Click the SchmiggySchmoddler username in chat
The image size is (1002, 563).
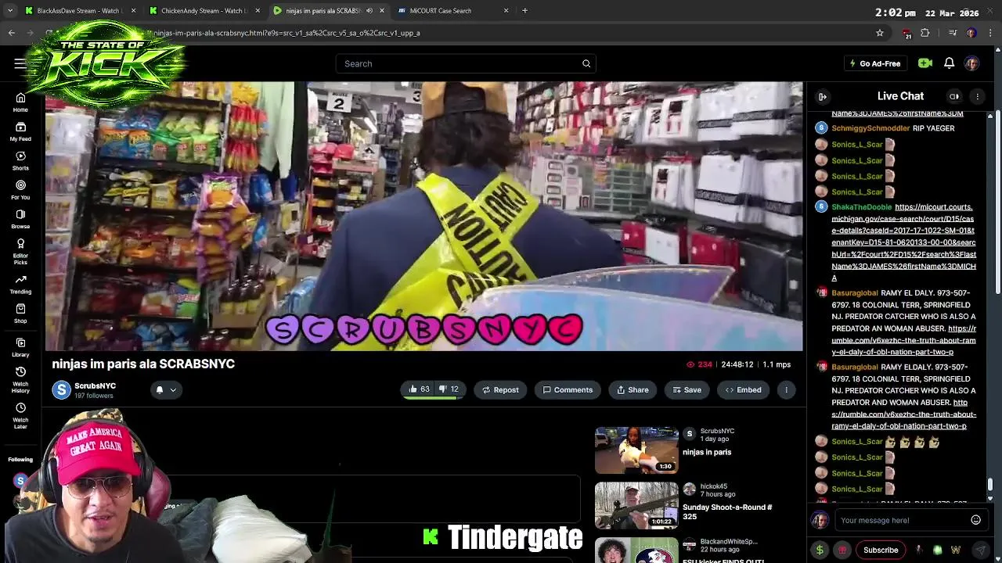click(870, 128)
